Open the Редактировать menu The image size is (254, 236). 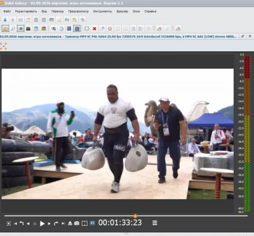click(26, 11)
